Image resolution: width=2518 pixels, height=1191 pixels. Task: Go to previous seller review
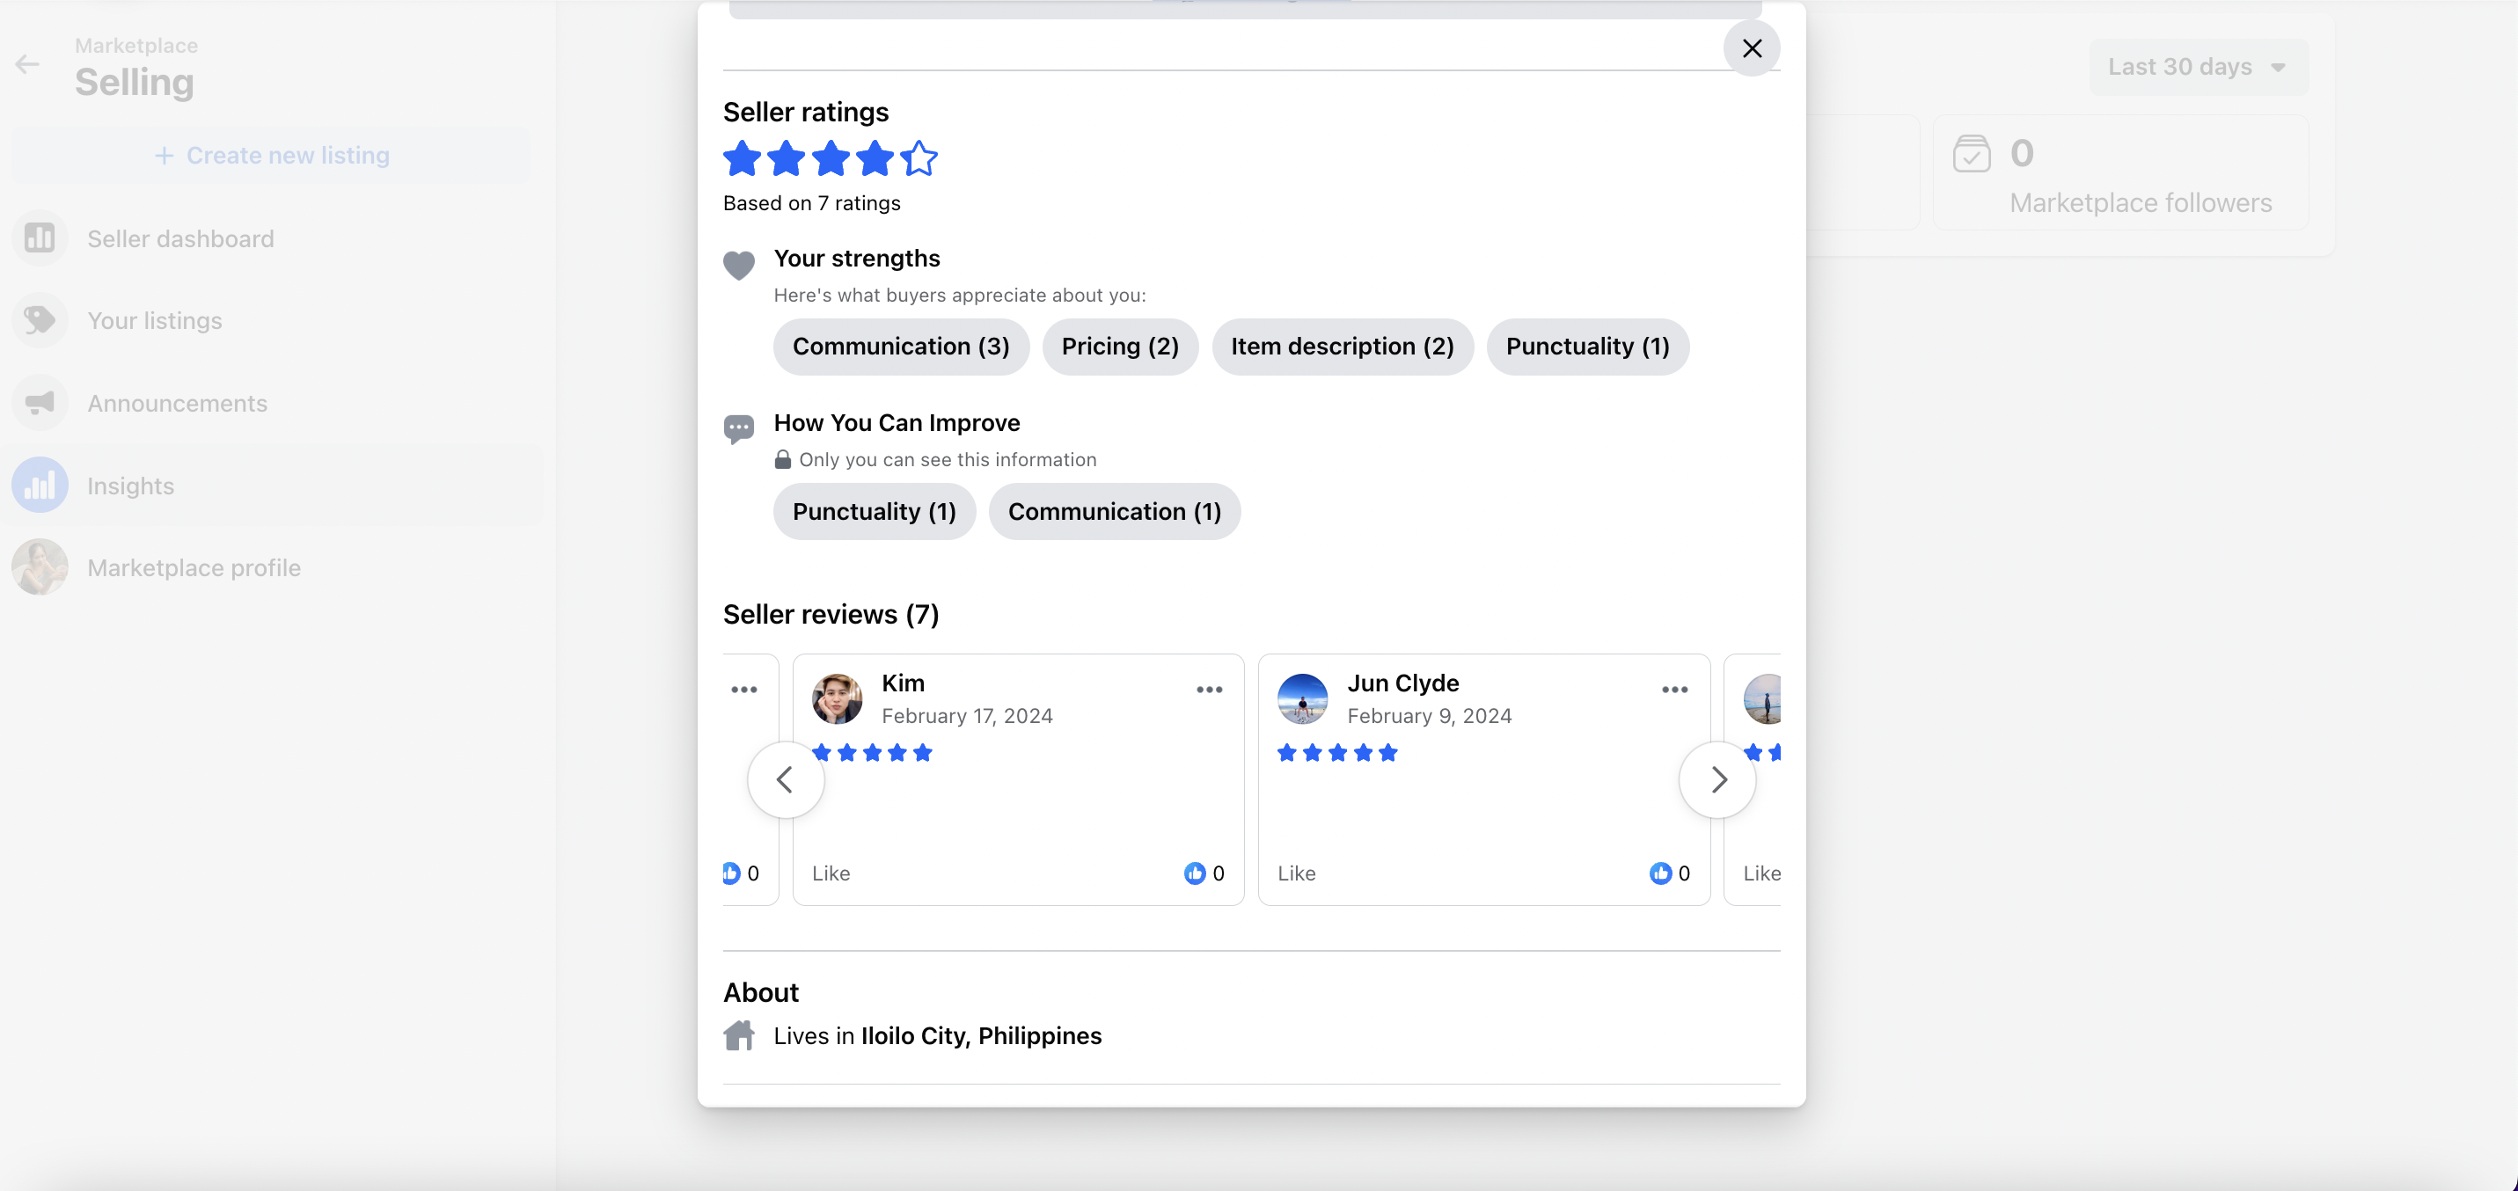(785, 779)
